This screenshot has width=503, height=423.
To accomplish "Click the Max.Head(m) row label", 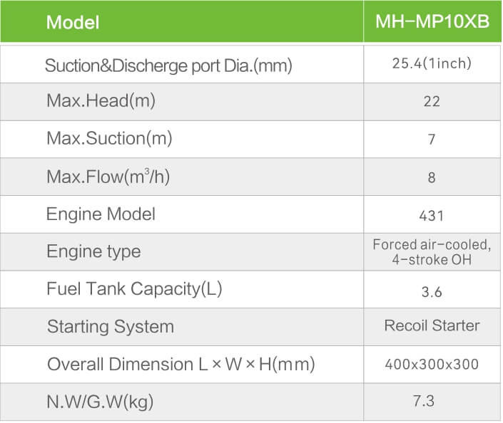I will click(x=101, y=101).
